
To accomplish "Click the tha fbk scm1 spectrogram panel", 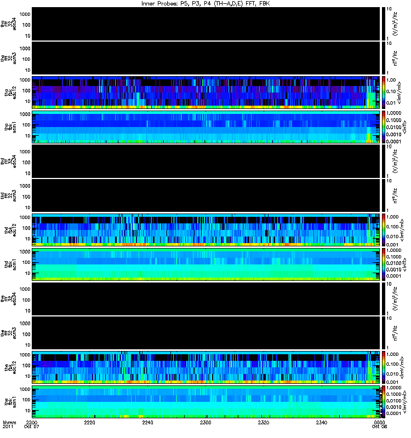I will click(206, 127).
